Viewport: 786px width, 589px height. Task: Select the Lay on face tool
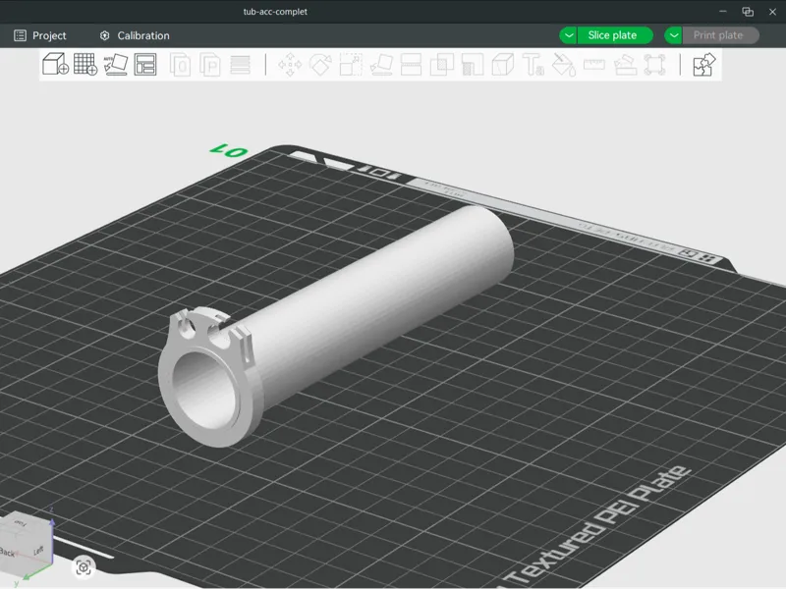click(381, 65)
